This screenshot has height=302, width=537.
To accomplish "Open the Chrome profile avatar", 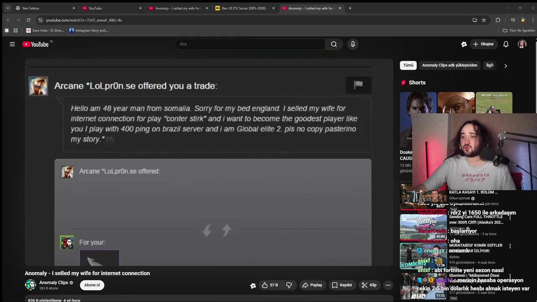I will tap(523, 20).
